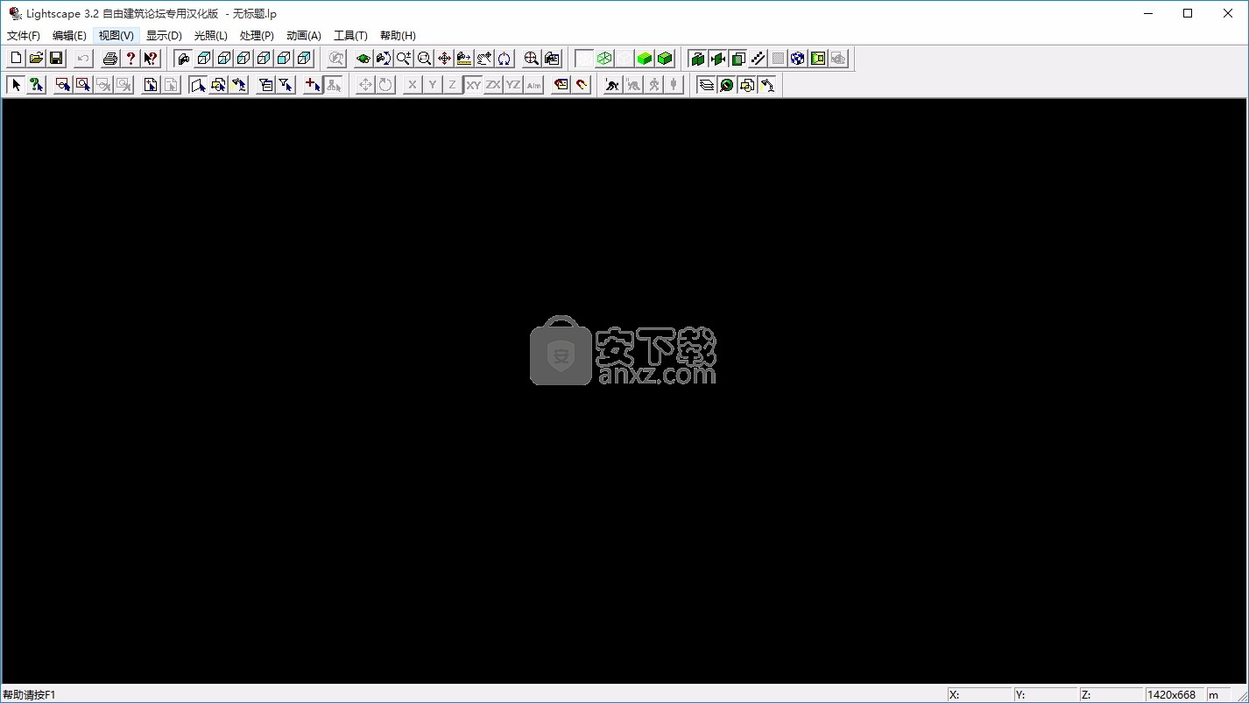Viewport: 1249px width, 703px height.
Task: Switch to the perspective view icon
Action: coord(183,59)
